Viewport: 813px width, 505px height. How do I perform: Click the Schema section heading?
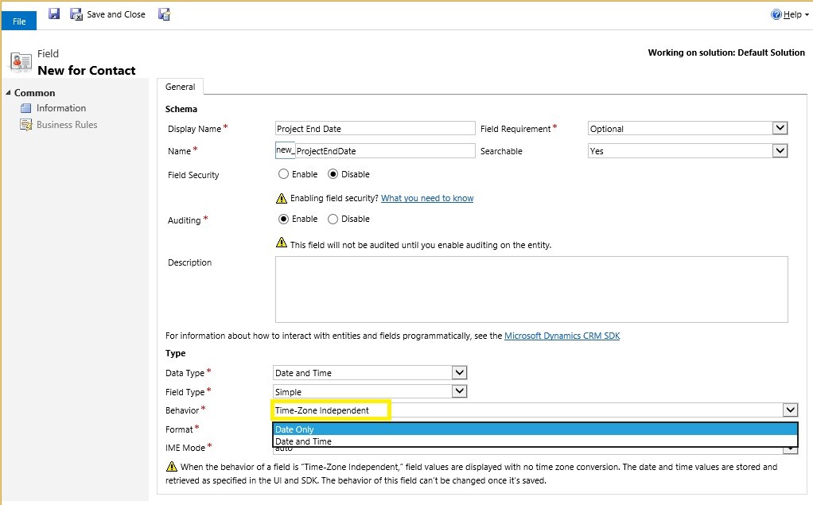pos(181,109)
